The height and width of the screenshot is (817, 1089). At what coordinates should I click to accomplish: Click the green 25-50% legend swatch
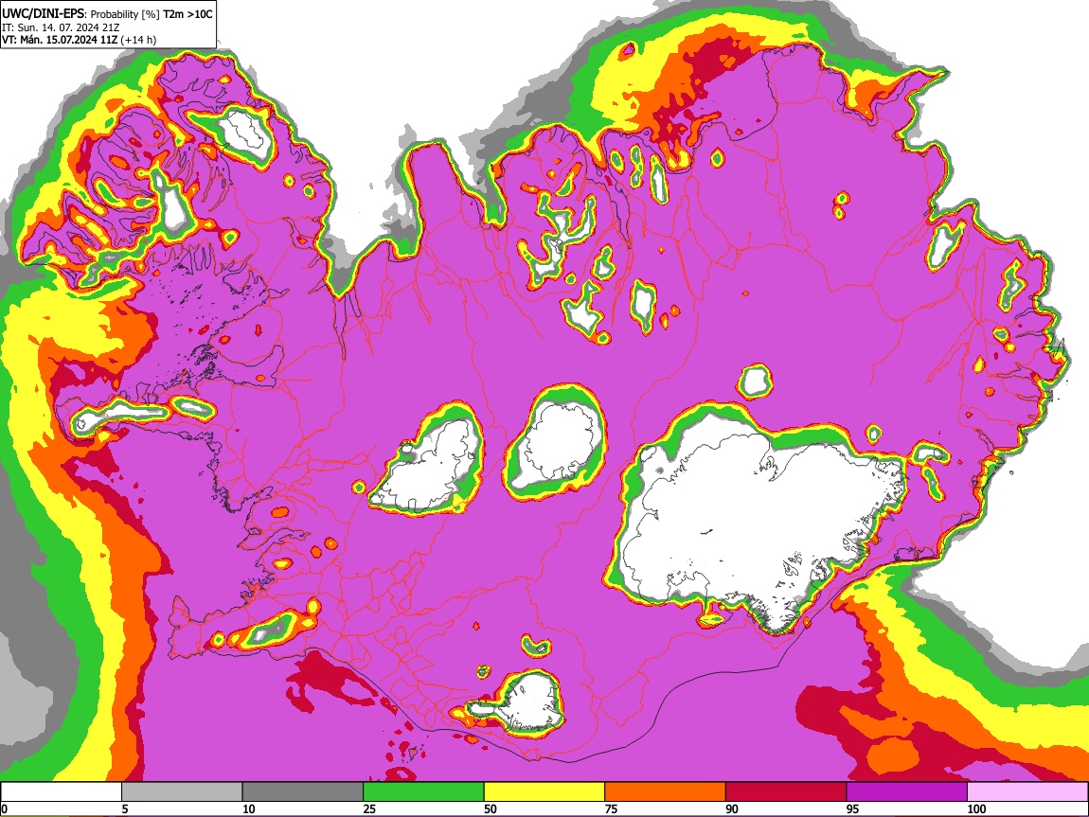click(x=423, y=791)
